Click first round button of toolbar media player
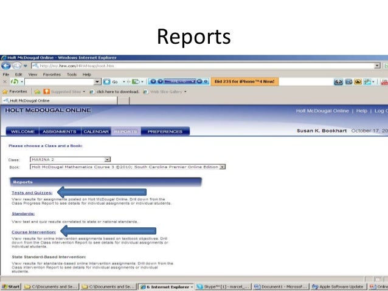This screenshot has height=291, width=388. [x=153, y=81]
